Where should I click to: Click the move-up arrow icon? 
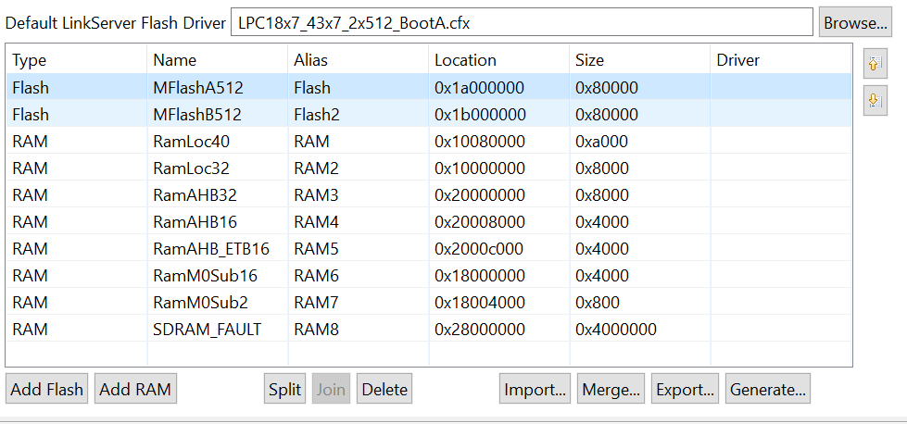pos(875,65)
